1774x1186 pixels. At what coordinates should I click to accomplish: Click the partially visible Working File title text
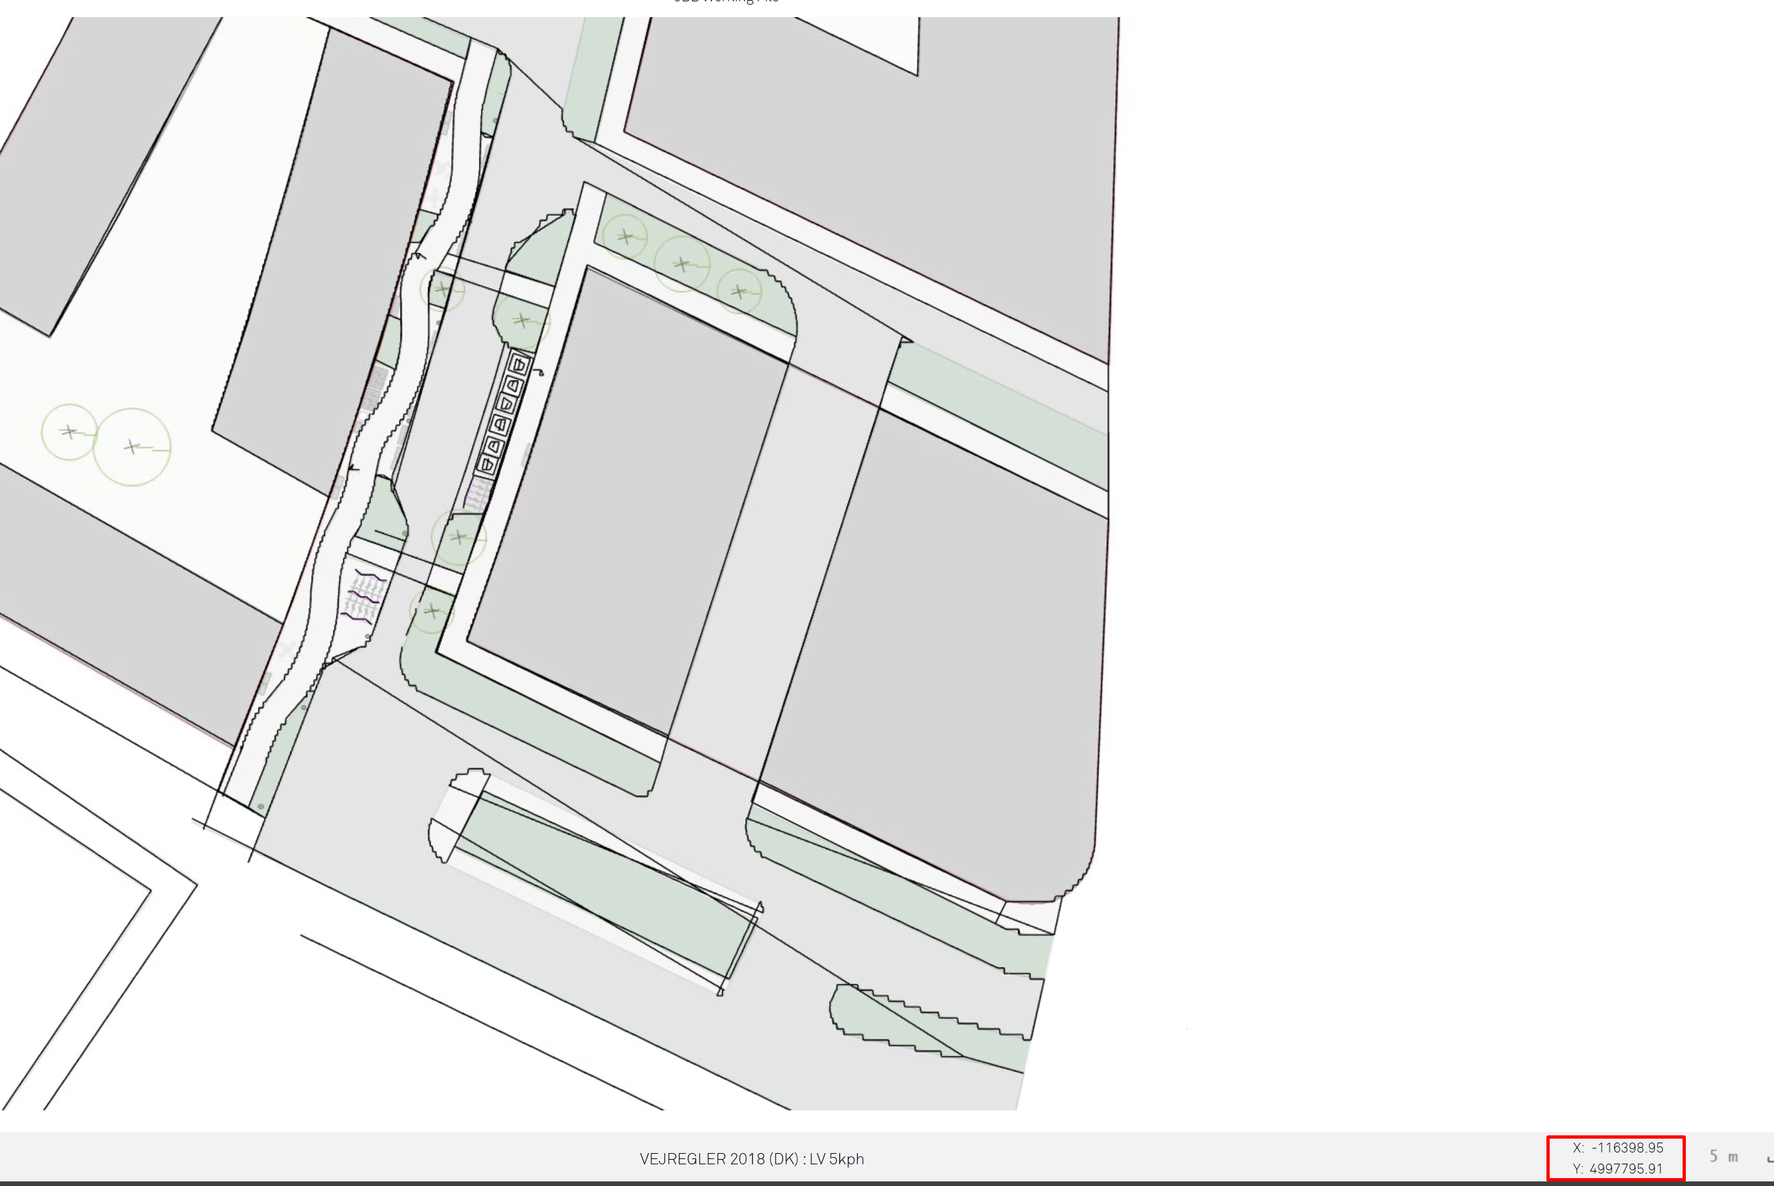pos(726,2)
